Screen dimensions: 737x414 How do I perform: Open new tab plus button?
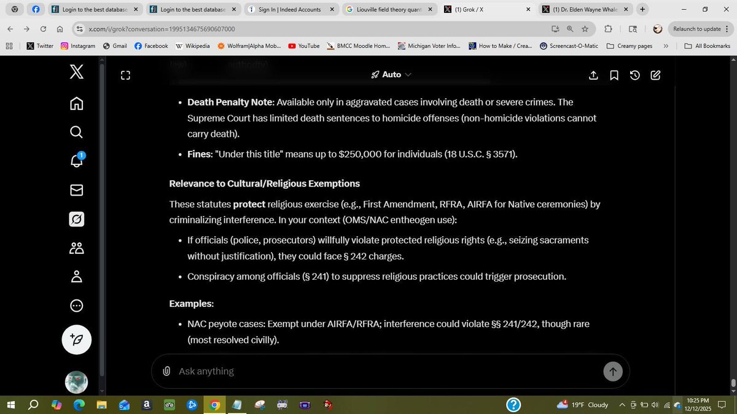click(x=642, y=9)
